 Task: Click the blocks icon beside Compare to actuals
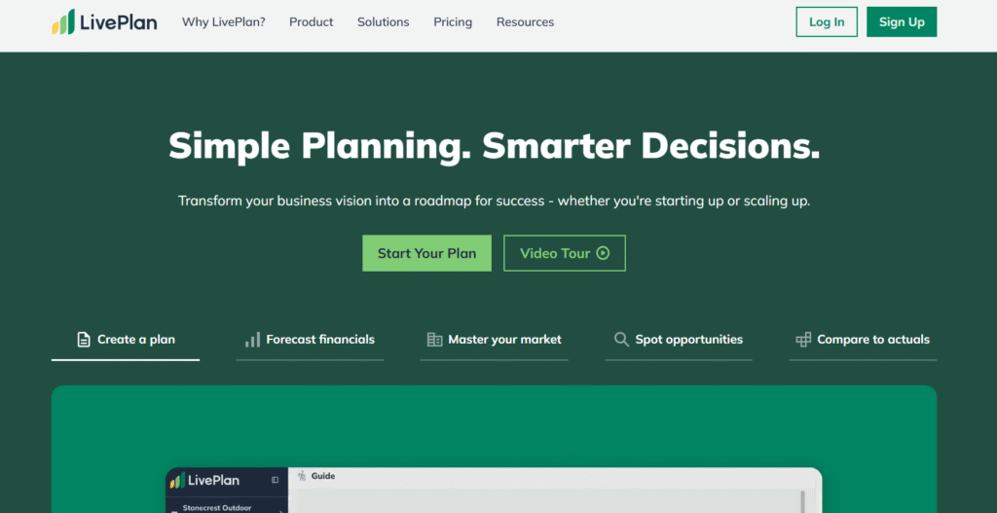[803, 340]
